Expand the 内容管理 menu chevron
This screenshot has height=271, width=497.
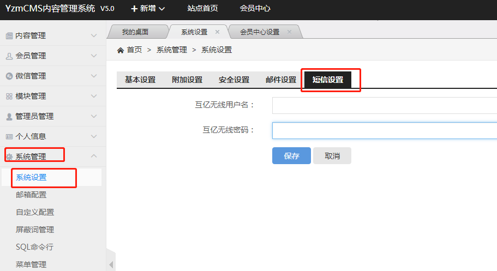(x=94, y=36)
